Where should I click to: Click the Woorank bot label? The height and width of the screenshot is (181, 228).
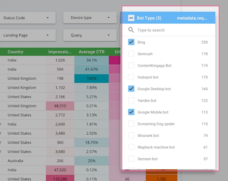148,136
